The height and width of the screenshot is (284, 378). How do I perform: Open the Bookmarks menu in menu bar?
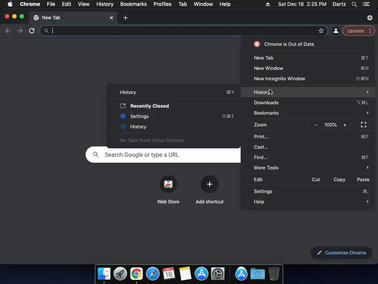point(133,4)
